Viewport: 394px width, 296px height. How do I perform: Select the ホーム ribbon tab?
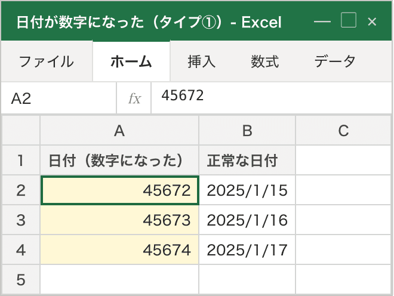point(131,61)
